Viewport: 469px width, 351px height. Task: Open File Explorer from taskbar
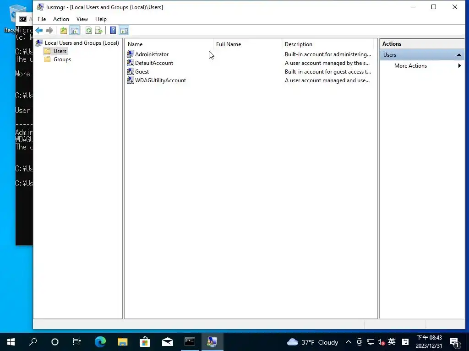pos(122,342)
